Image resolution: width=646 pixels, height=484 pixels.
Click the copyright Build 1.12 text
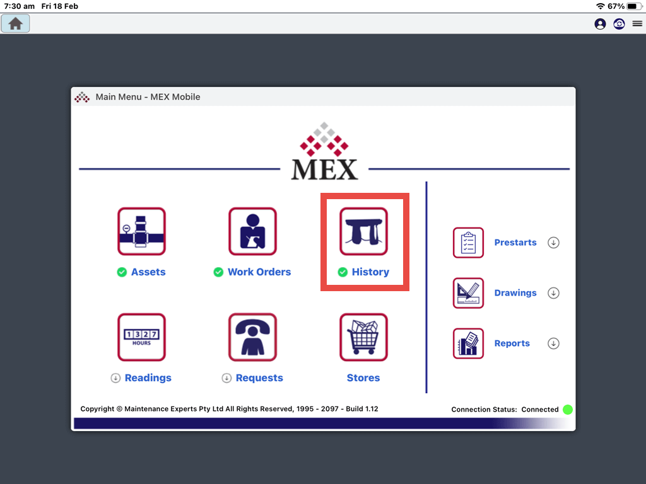229,408
